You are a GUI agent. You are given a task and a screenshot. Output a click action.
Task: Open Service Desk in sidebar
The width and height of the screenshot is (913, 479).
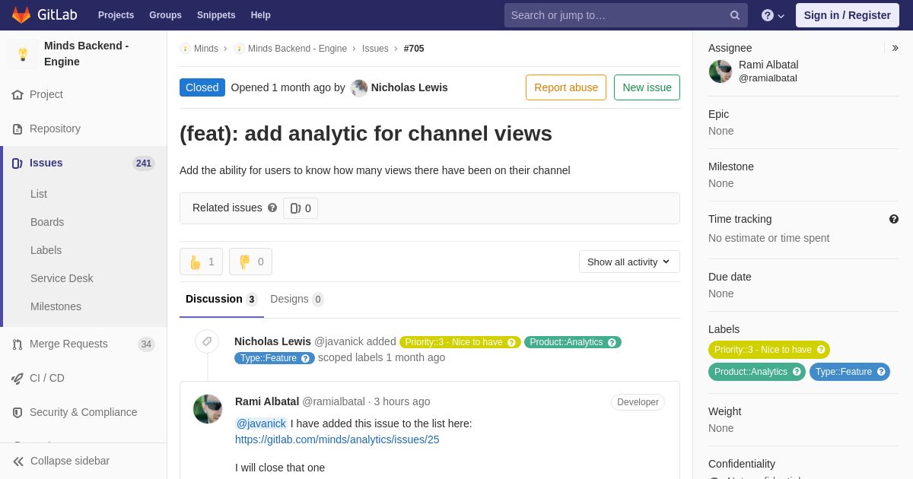click(x=62, y=278)
